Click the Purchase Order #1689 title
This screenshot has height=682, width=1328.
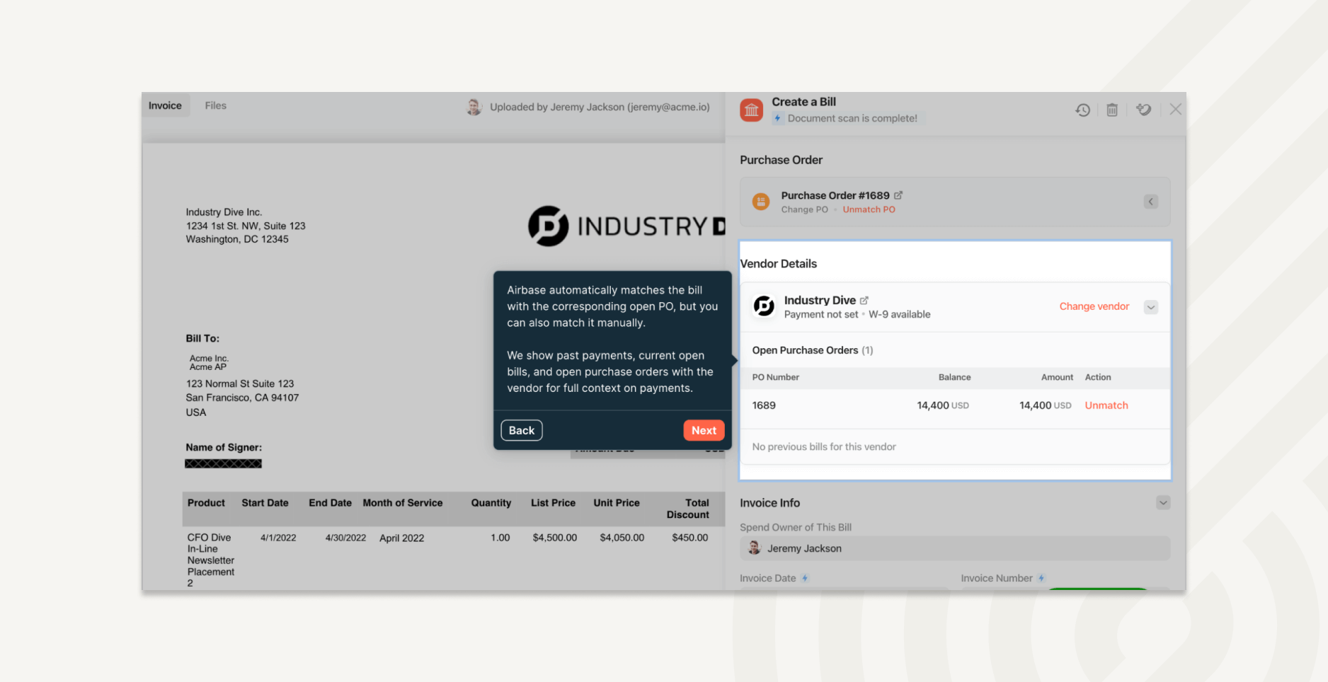coord(835,195)
